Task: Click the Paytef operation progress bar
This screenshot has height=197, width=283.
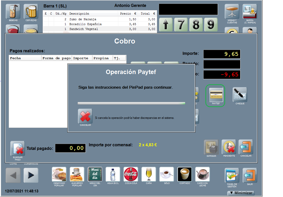Action: (131, 103)
